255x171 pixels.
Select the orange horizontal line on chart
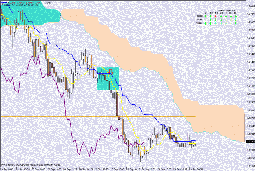[98, 117]
